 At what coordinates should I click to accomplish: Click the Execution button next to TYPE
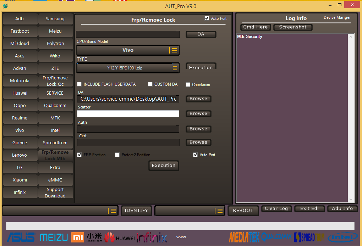[x=201, y=66]
